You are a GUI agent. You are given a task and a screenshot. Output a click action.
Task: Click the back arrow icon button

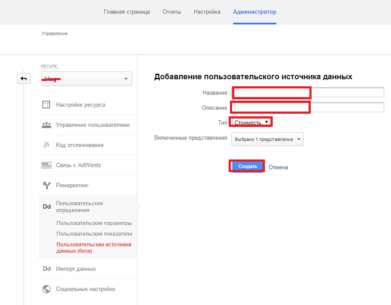point(24,78)
